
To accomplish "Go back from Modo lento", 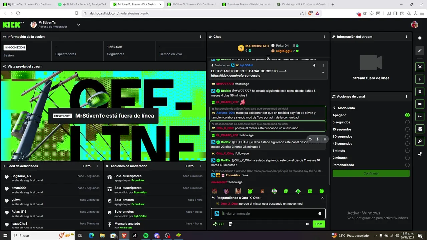I will pyautogui.click(x=335, y=108).
